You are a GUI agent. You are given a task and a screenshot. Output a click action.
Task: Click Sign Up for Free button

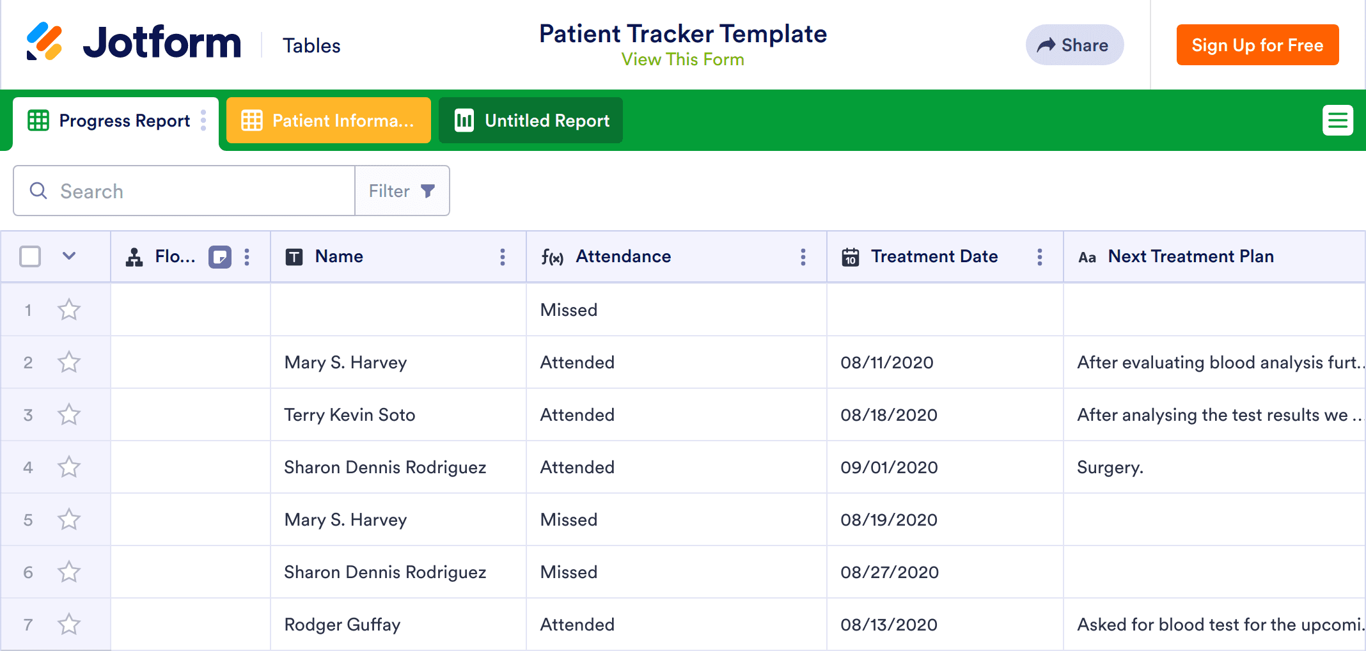point(1257,45)
